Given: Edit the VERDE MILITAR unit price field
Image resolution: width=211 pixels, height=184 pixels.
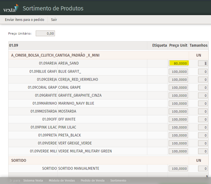Looking at the screenshot, I should (178, 151).
